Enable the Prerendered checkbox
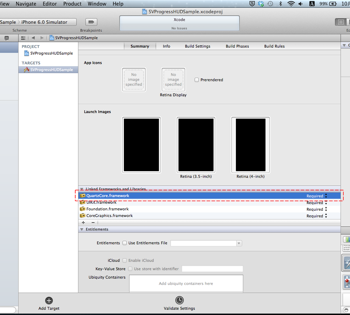350x315 pixels. click(x=197, y=80)
